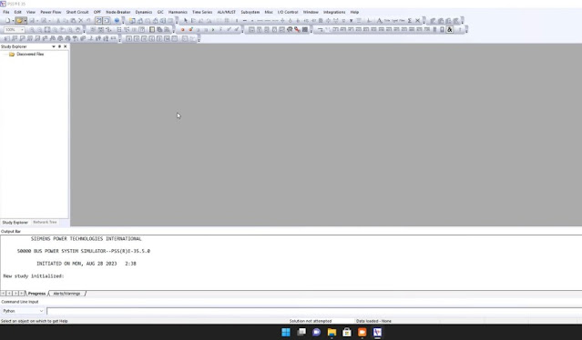Click 'New study initialized:' output line
Viewport: 582px width, 340px height.
click(34, 276)
